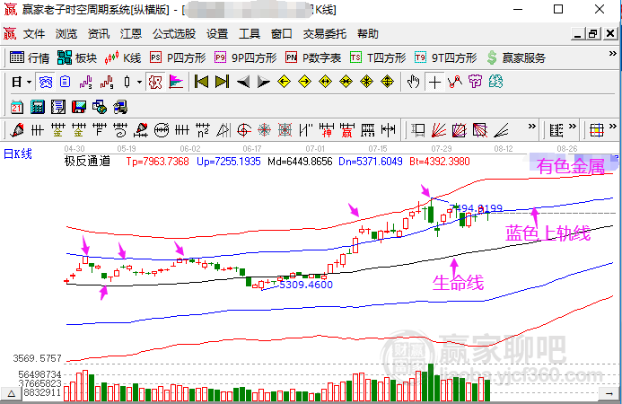Select the purple stair-step line icon labeled 3
This screenshot has height=404, width=622.
tap(85, 83)
